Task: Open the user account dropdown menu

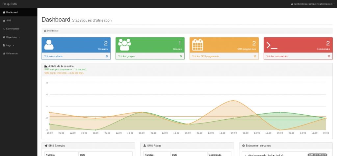Action: [313, 4]
